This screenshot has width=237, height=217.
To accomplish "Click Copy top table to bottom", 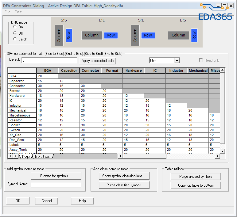I will (x=196, y=185).
